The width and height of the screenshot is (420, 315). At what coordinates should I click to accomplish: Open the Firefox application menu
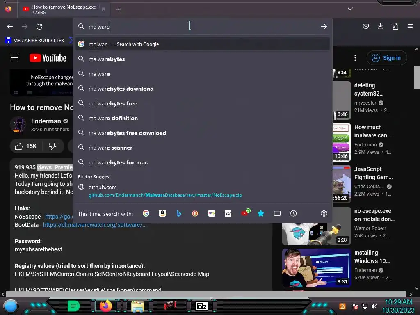point(410,26)
